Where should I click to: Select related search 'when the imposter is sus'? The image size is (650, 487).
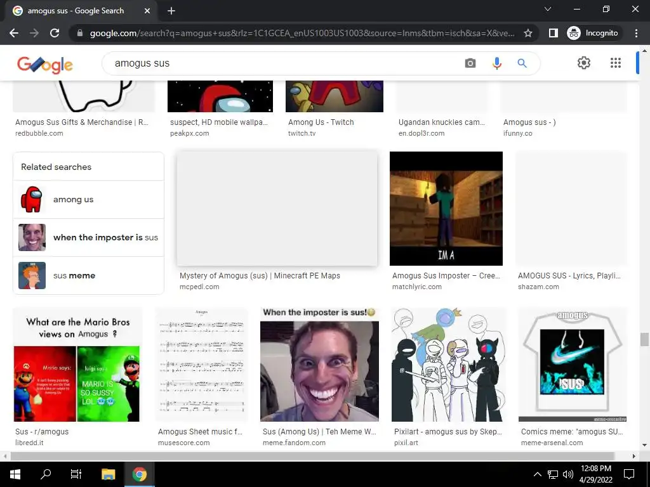pos(89,237)
